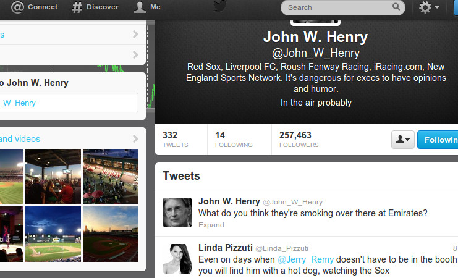Open the crowded bar photo thumbnail

53,177
